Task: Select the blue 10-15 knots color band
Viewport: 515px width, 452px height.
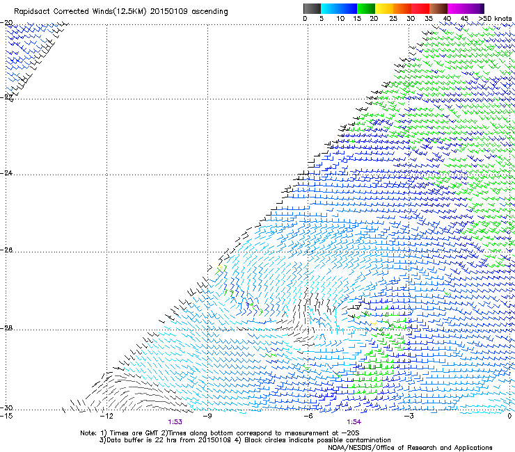Action: [347, 8]
